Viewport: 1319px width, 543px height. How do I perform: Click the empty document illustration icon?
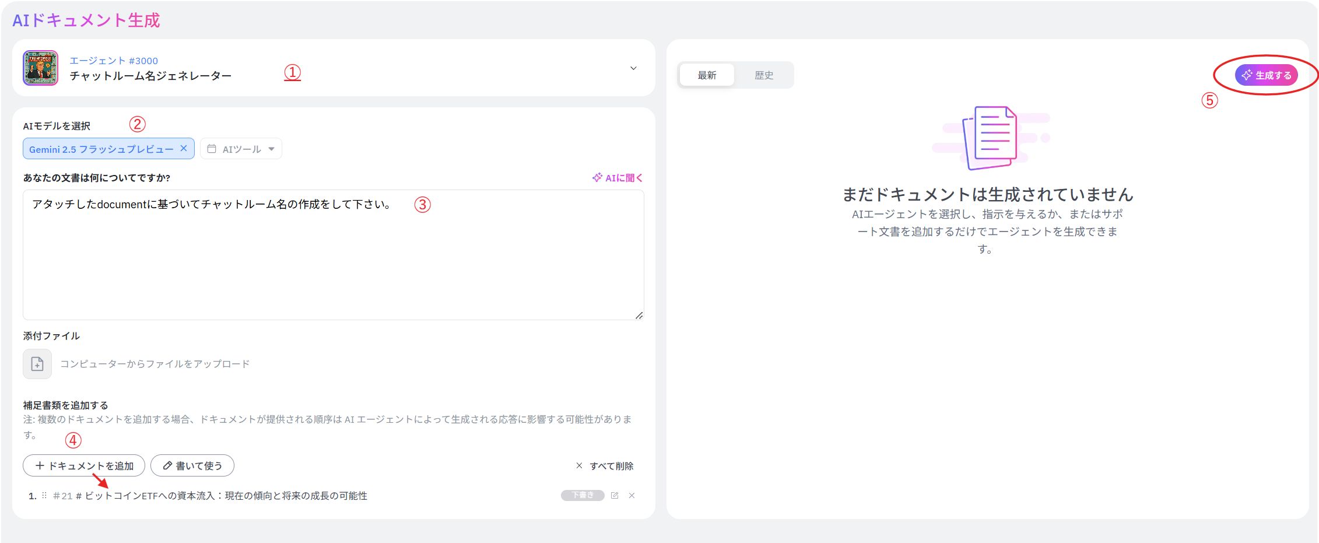tap(990, 138)
